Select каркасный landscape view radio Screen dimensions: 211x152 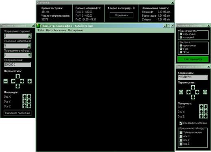tap(181, 34)
